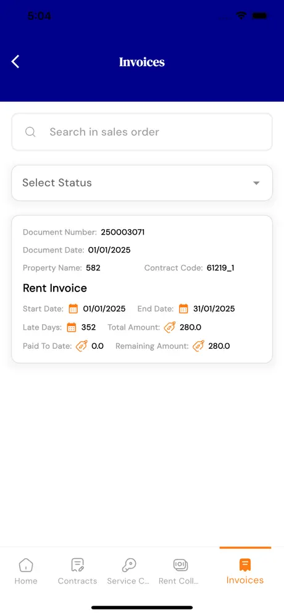Click the End Date calendar icon
The image size is (284, 615).
coord(183,309)
